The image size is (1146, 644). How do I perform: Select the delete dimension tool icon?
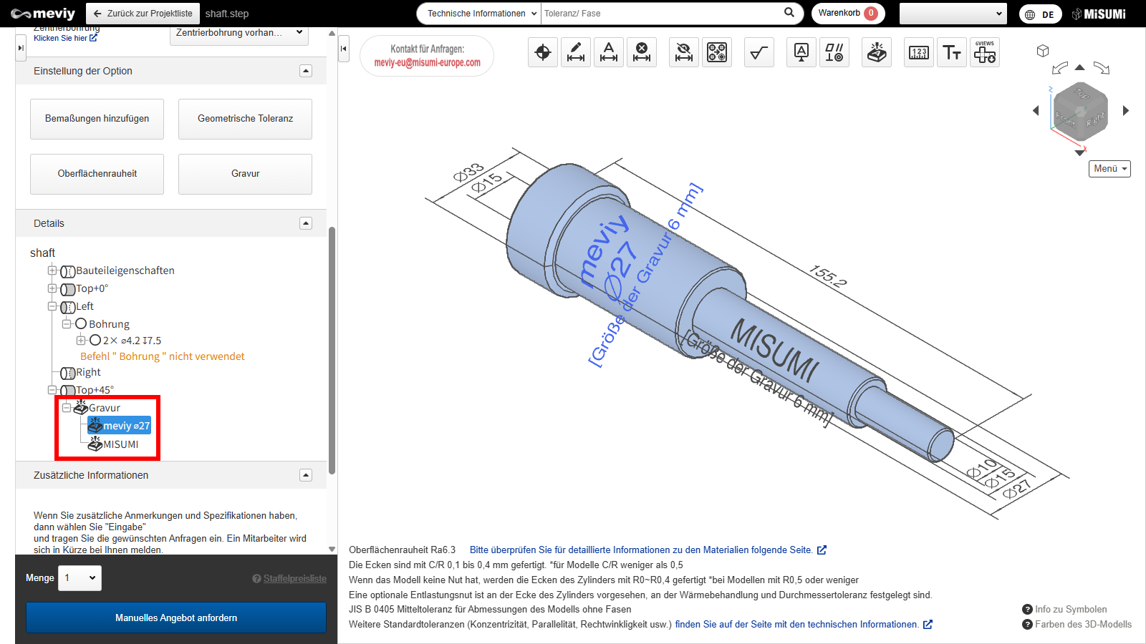coord(642,52)
